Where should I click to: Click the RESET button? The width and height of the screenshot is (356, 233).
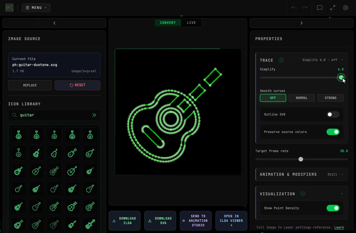78,85
